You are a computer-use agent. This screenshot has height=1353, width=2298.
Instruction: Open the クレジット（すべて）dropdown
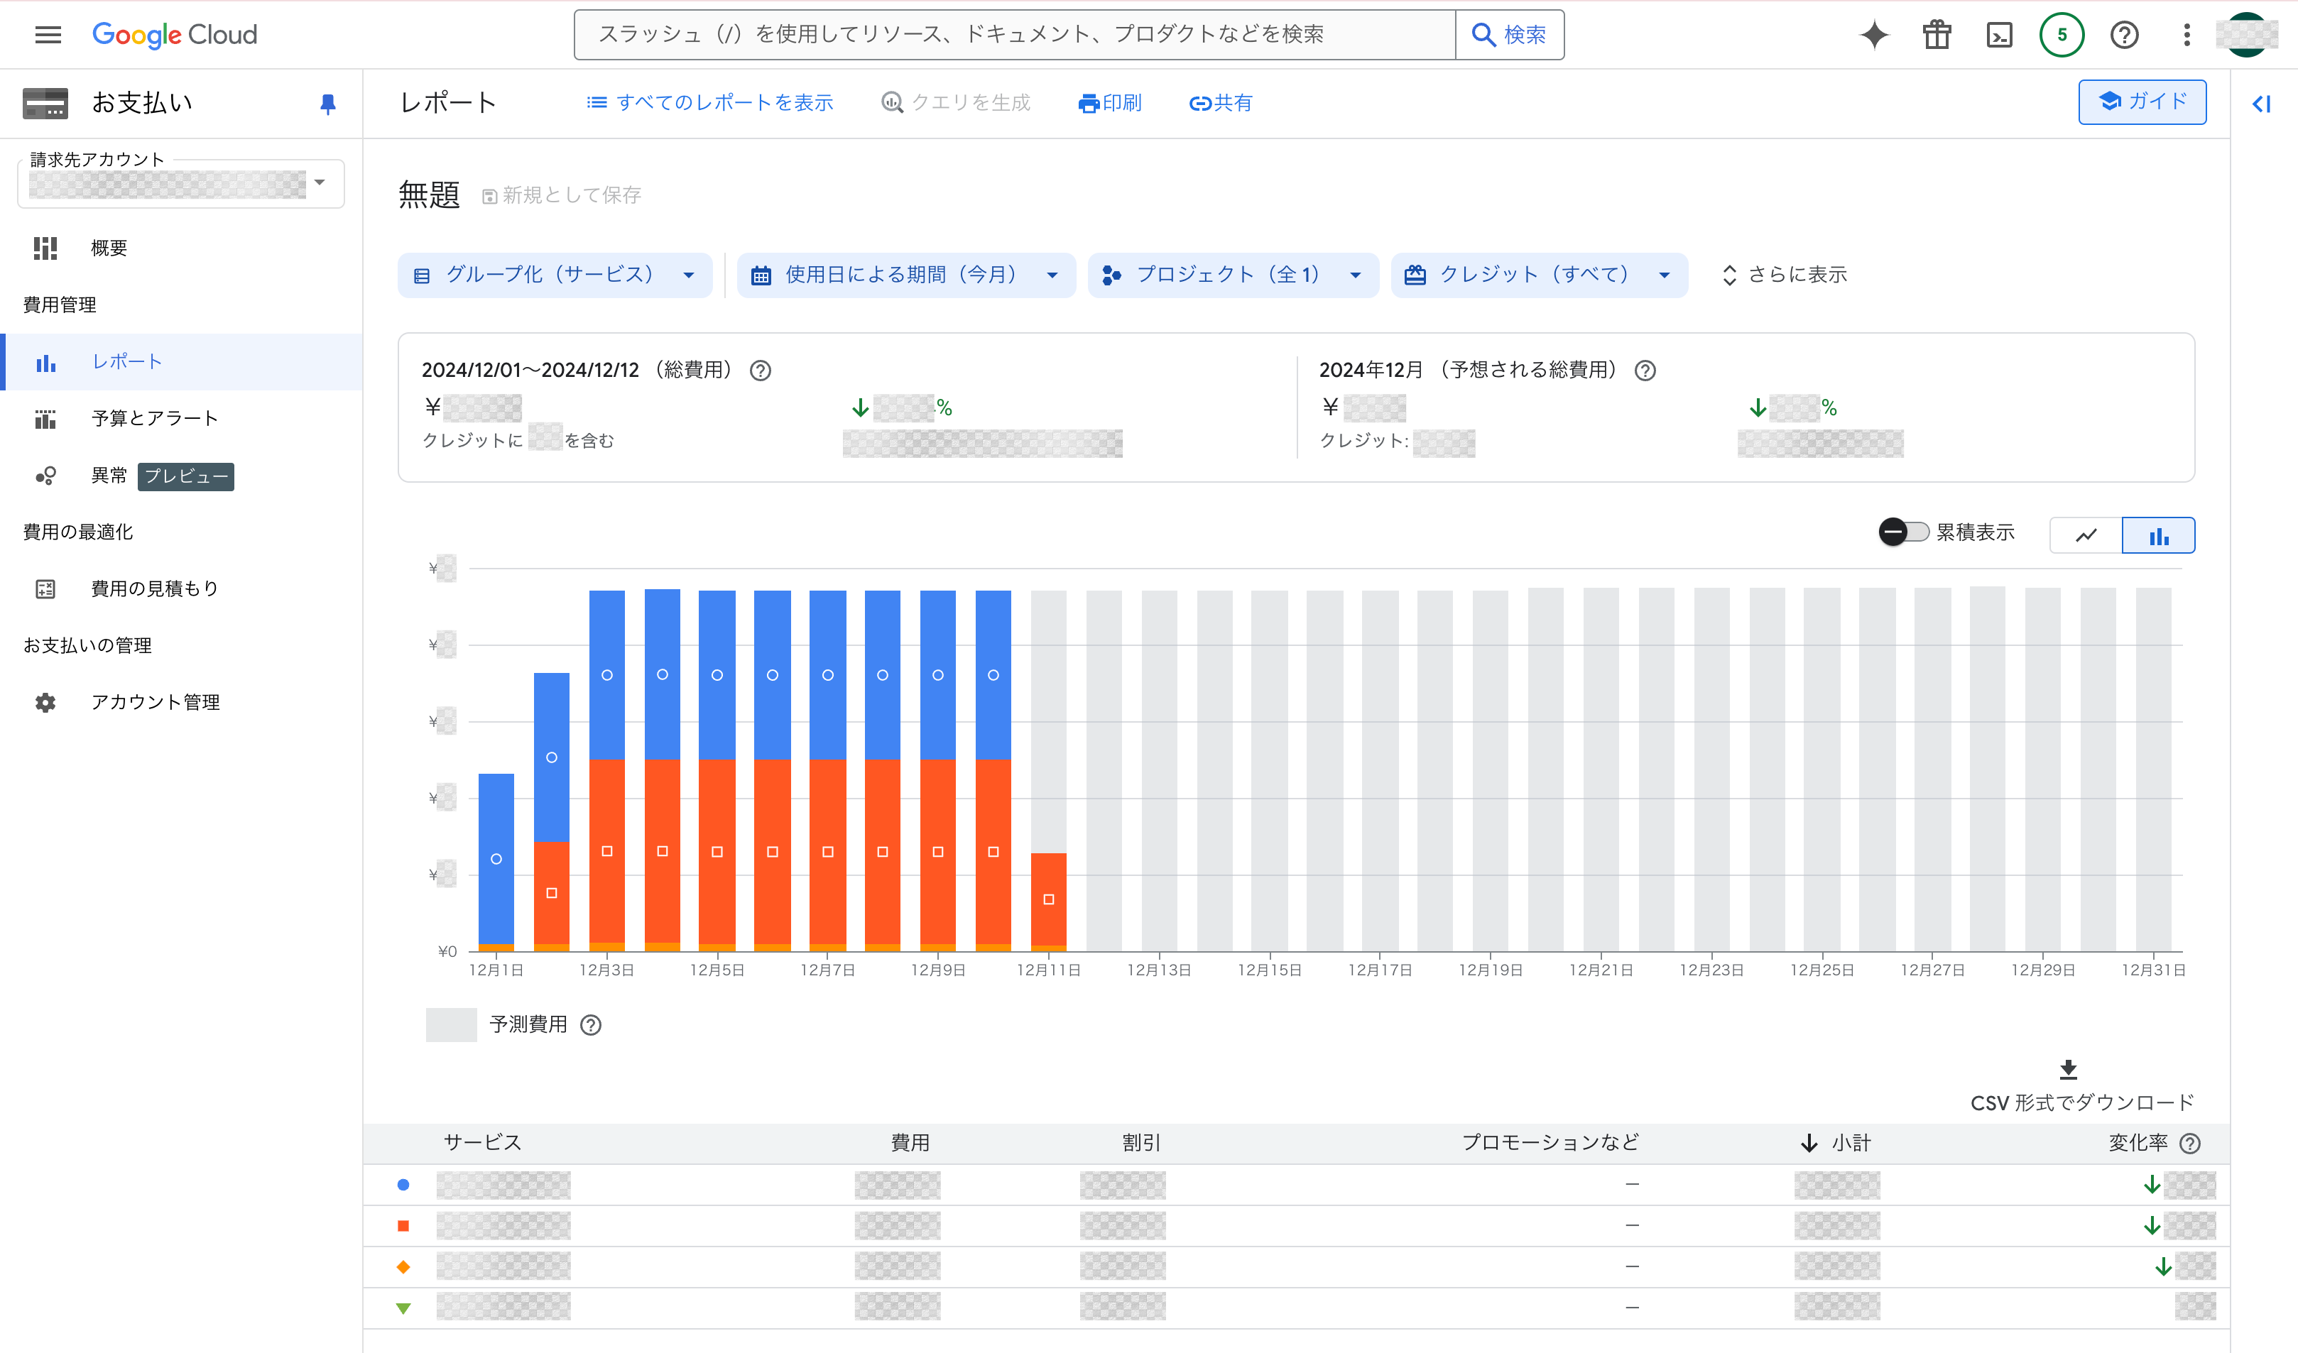click(1540, 275)
